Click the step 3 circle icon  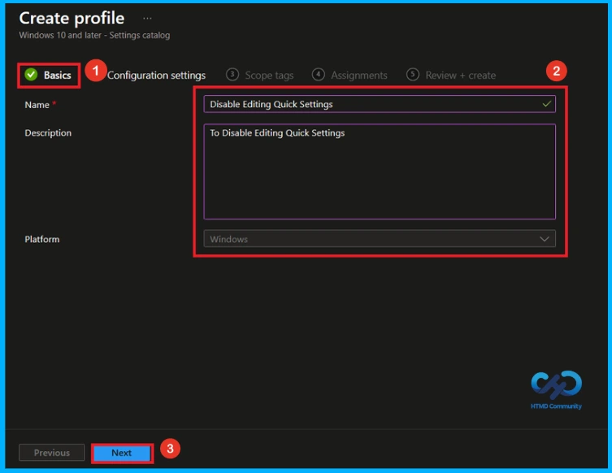coord(232,74)
